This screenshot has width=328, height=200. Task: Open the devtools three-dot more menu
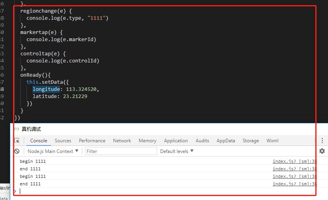[x=322, y=140]
